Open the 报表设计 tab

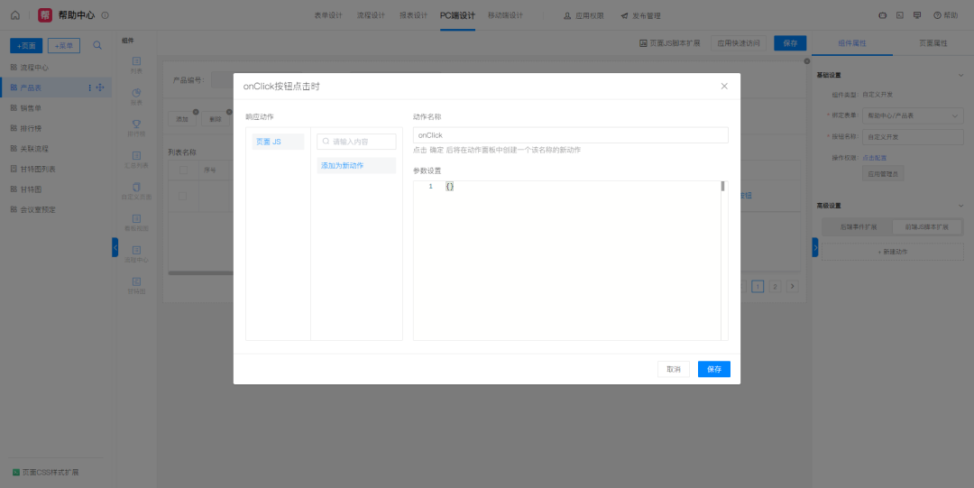point(413,15)
